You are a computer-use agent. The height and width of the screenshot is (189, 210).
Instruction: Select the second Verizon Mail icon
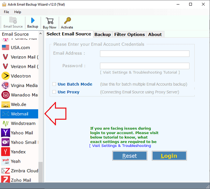(x=5, y=66)
